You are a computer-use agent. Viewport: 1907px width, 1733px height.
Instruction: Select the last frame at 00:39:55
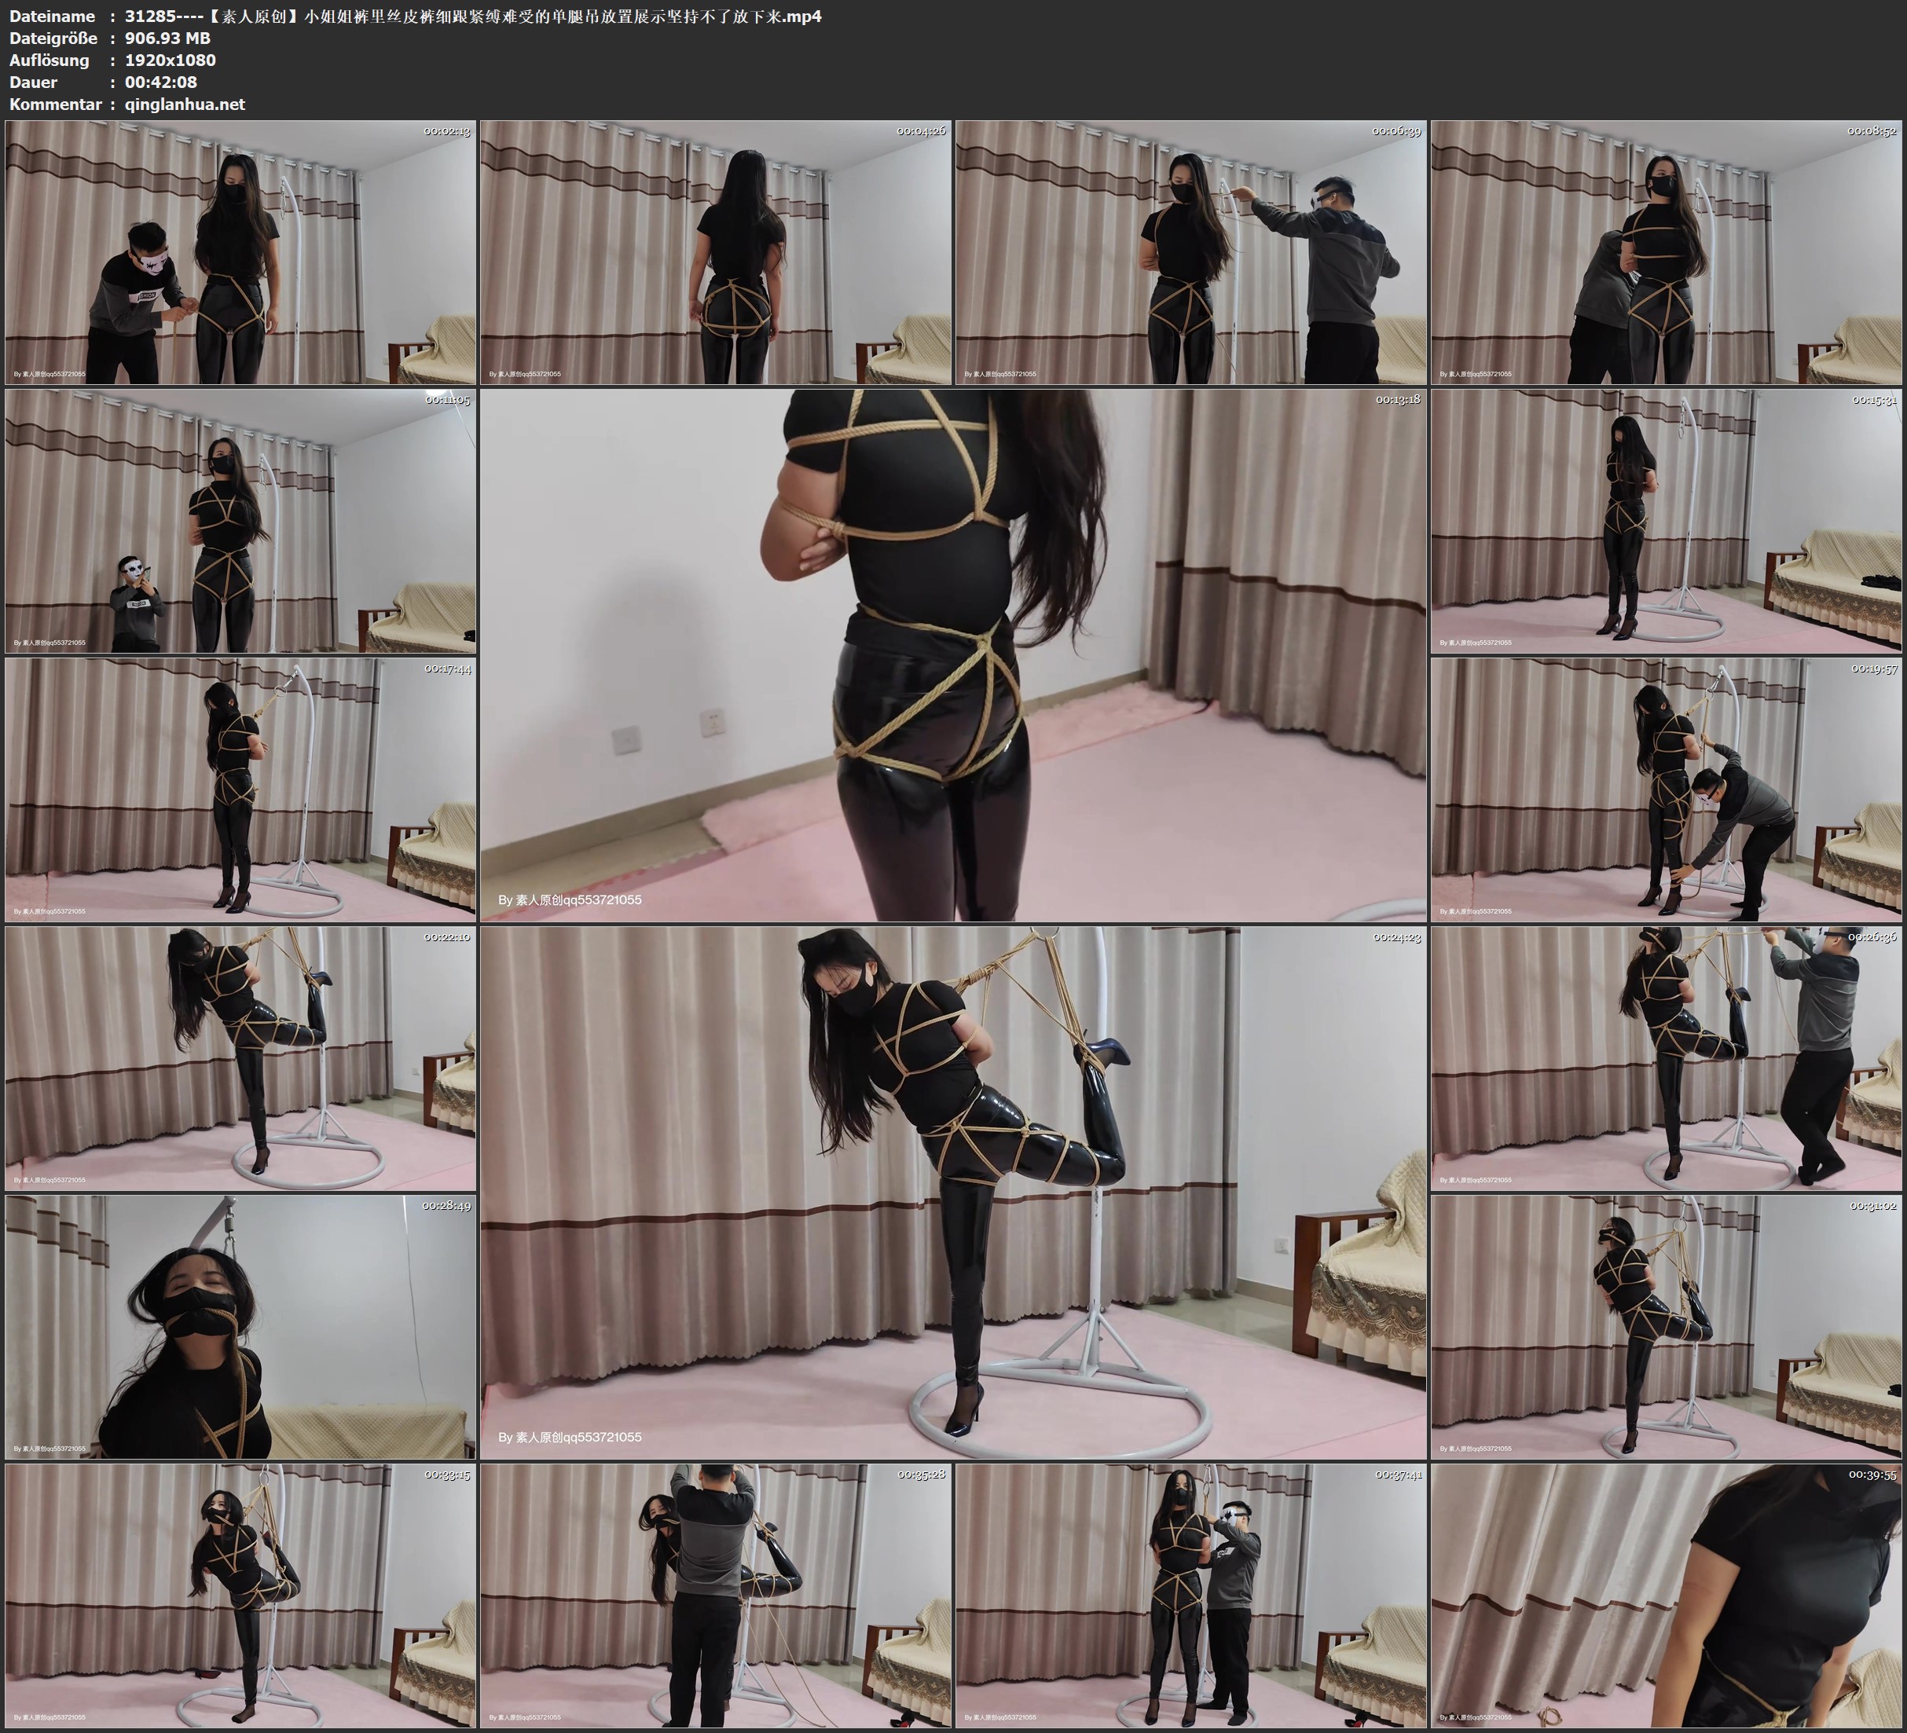[1666, 1595]
